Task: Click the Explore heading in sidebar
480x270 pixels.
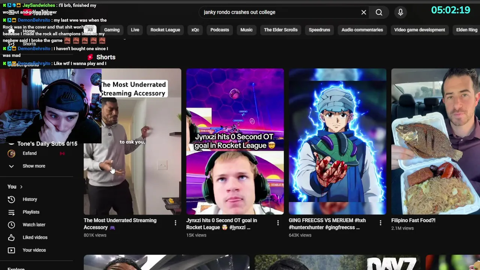Action: point(16,268)
